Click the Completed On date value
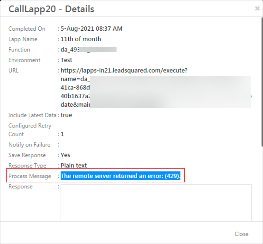Screen dimensions: 263x244 point(92,29)
